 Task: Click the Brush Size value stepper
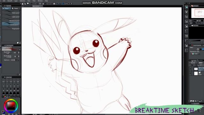click(17, 52)
